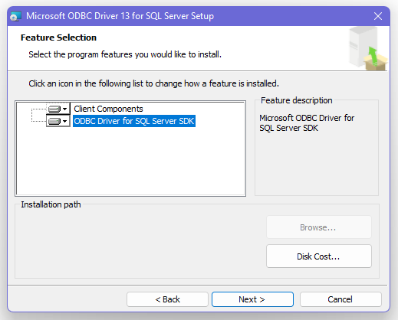Click the Feature description text for SDK
This screenshot has height=320, width=398.
pos(307,123)
